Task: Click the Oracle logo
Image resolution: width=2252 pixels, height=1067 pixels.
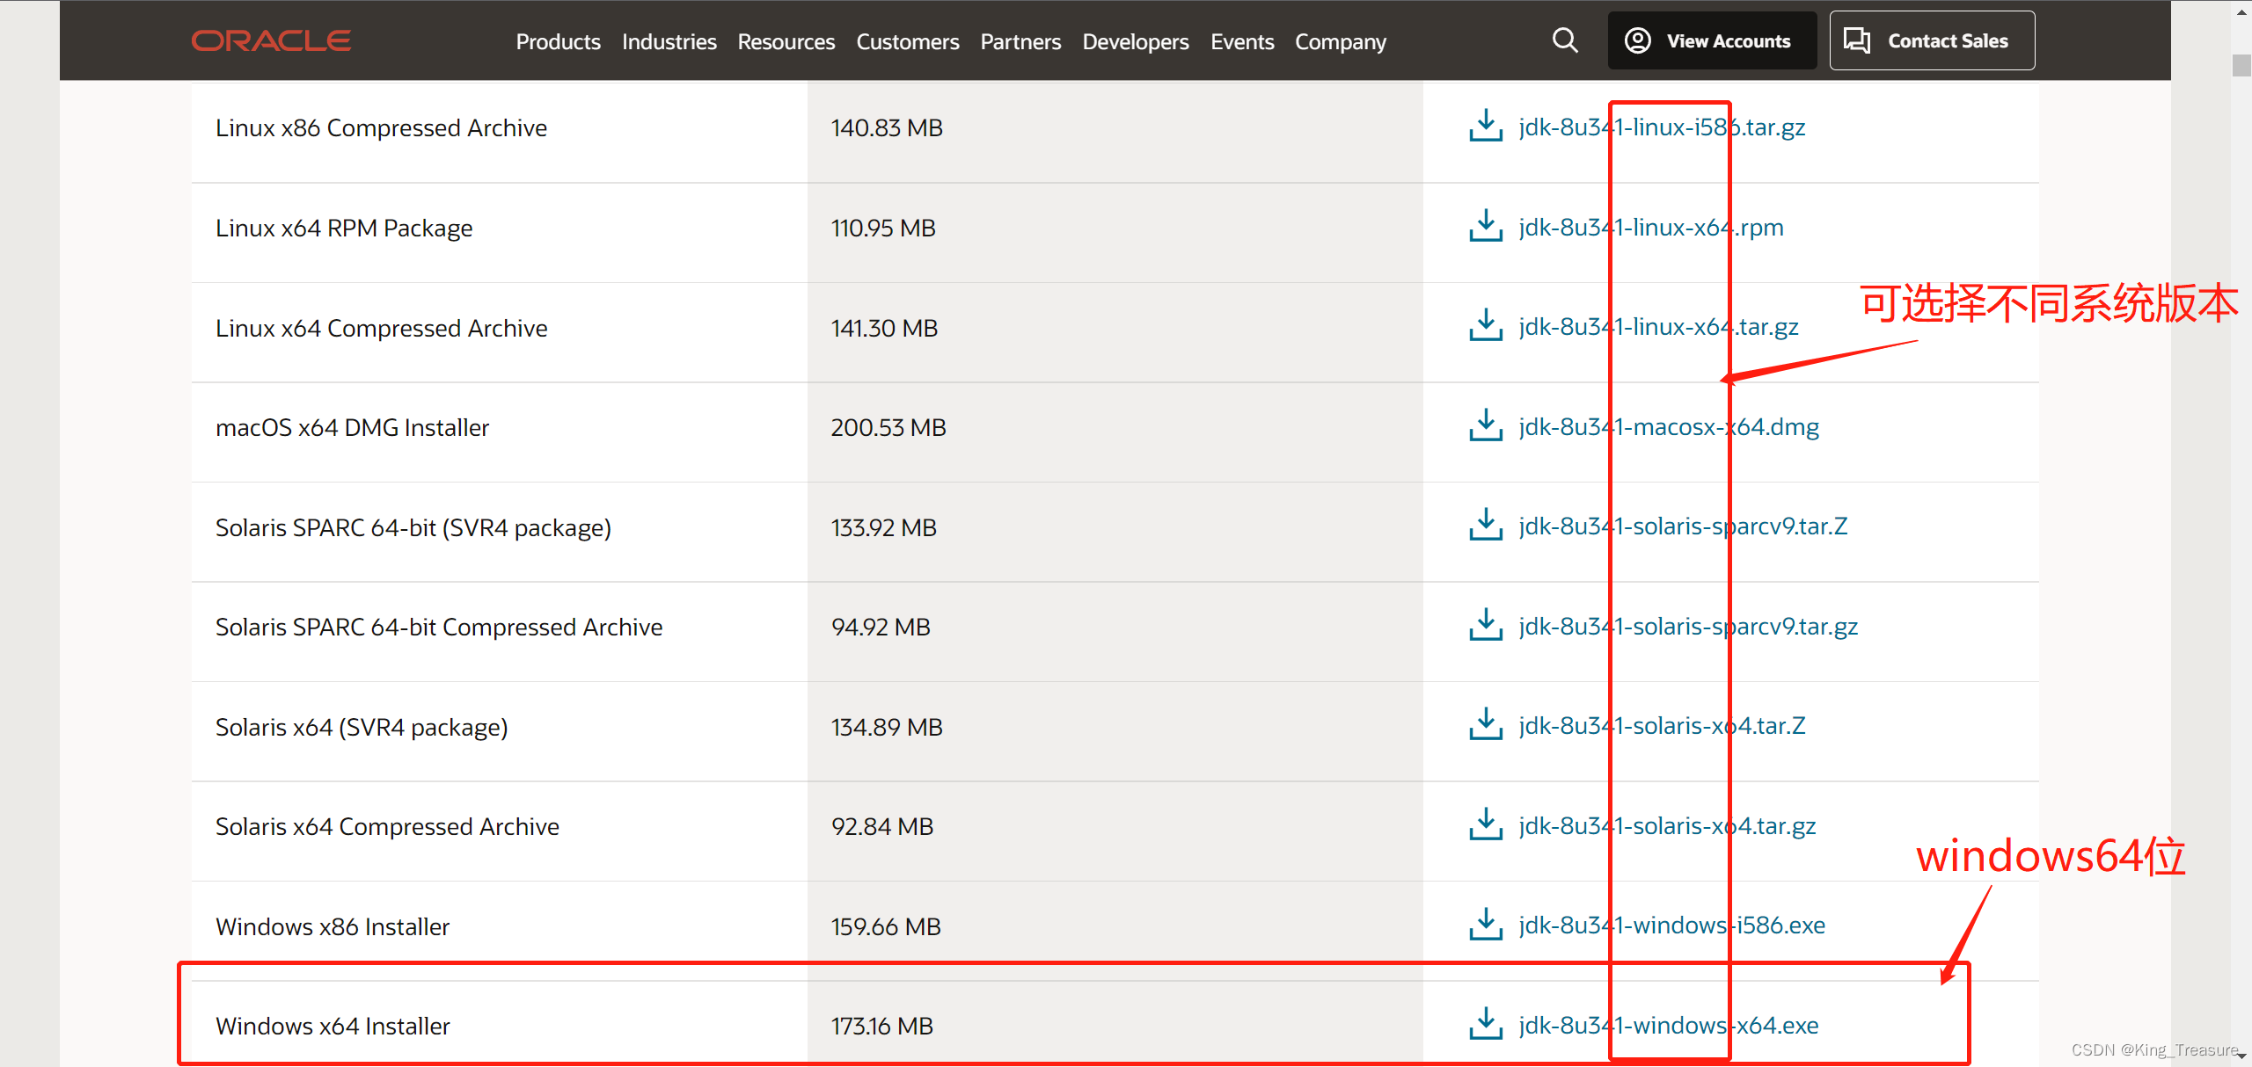Action: (x=271, y=41)
